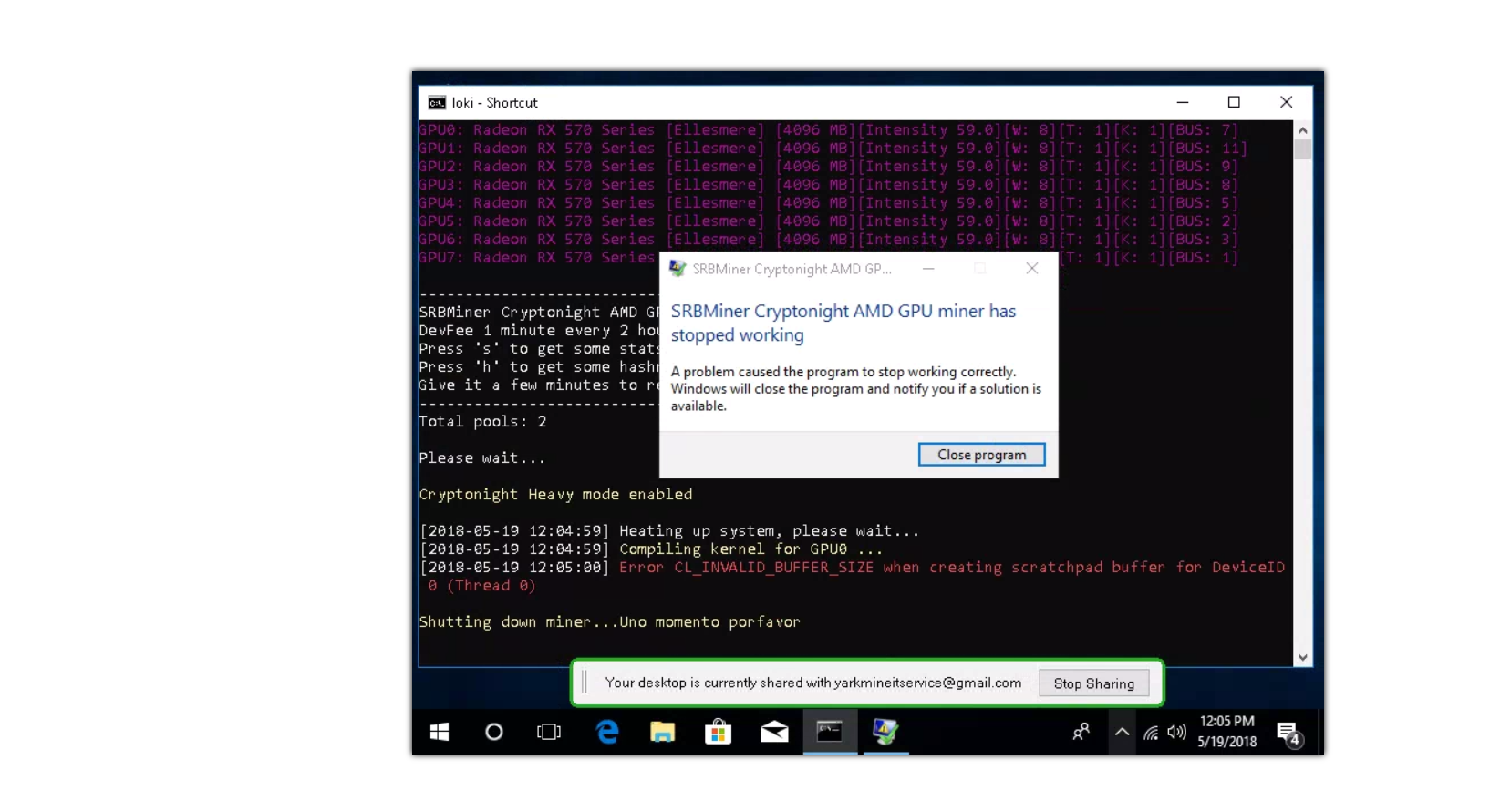
Task: Click the console scrollbar thumb
Action: 1303,149
